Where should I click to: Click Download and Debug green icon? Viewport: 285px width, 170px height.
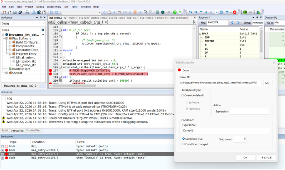pos(175,12)
